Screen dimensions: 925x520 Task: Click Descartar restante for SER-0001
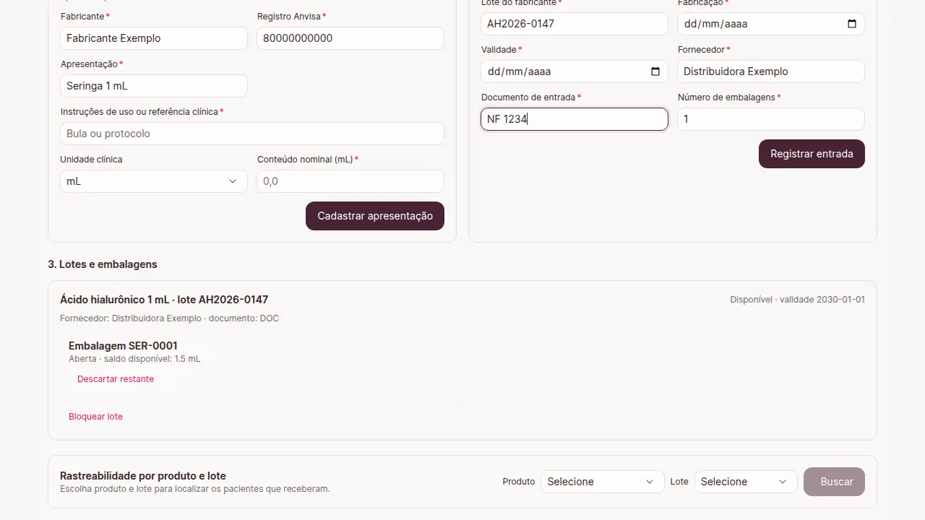(116, 379)
